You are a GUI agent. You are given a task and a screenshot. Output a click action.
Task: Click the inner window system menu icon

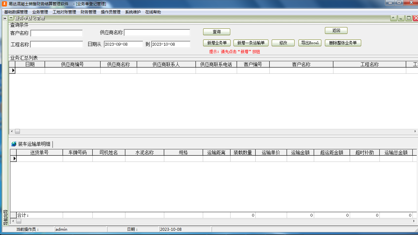pyautogui.click(x=11, y=18)
